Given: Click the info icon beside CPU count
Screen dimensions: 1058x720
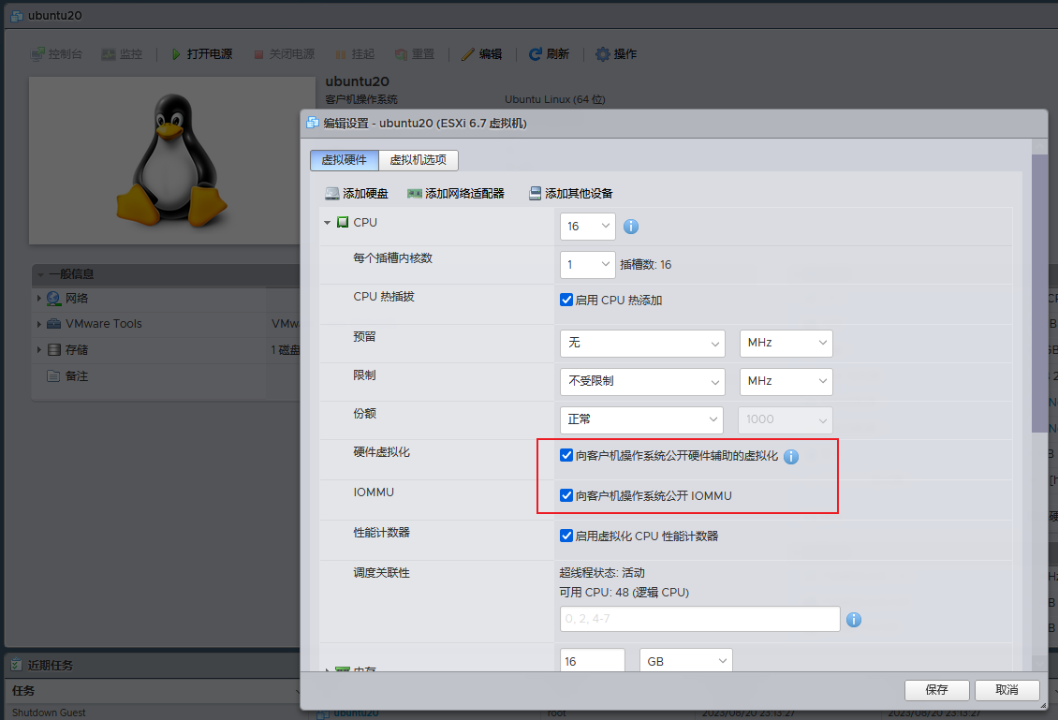Looking at the screenshot, I should tap(631, 227).
